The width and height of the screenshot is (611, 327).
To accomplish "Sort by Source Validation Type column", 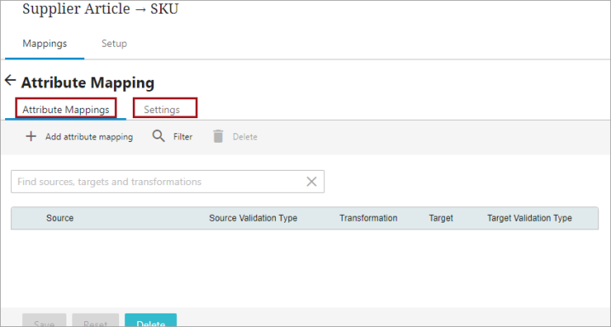I will point(254,218).
